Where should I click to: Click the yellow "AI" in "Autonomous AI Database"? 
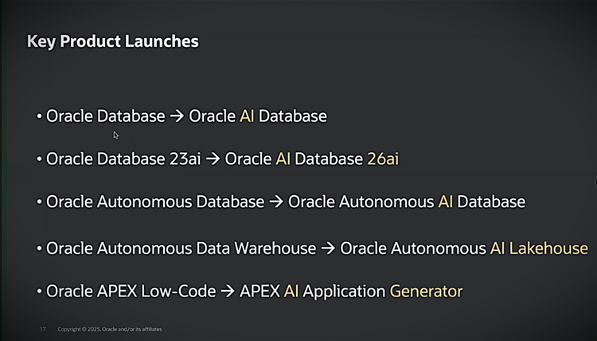(446, 202)
